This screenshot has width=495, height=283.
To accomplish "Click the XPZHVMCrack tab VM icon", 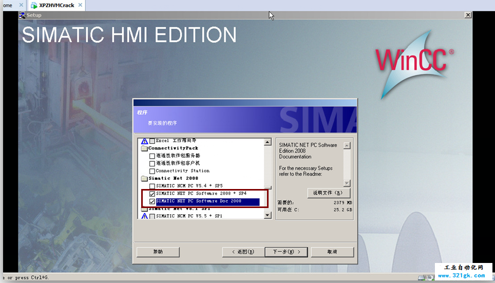I will 34,5.
